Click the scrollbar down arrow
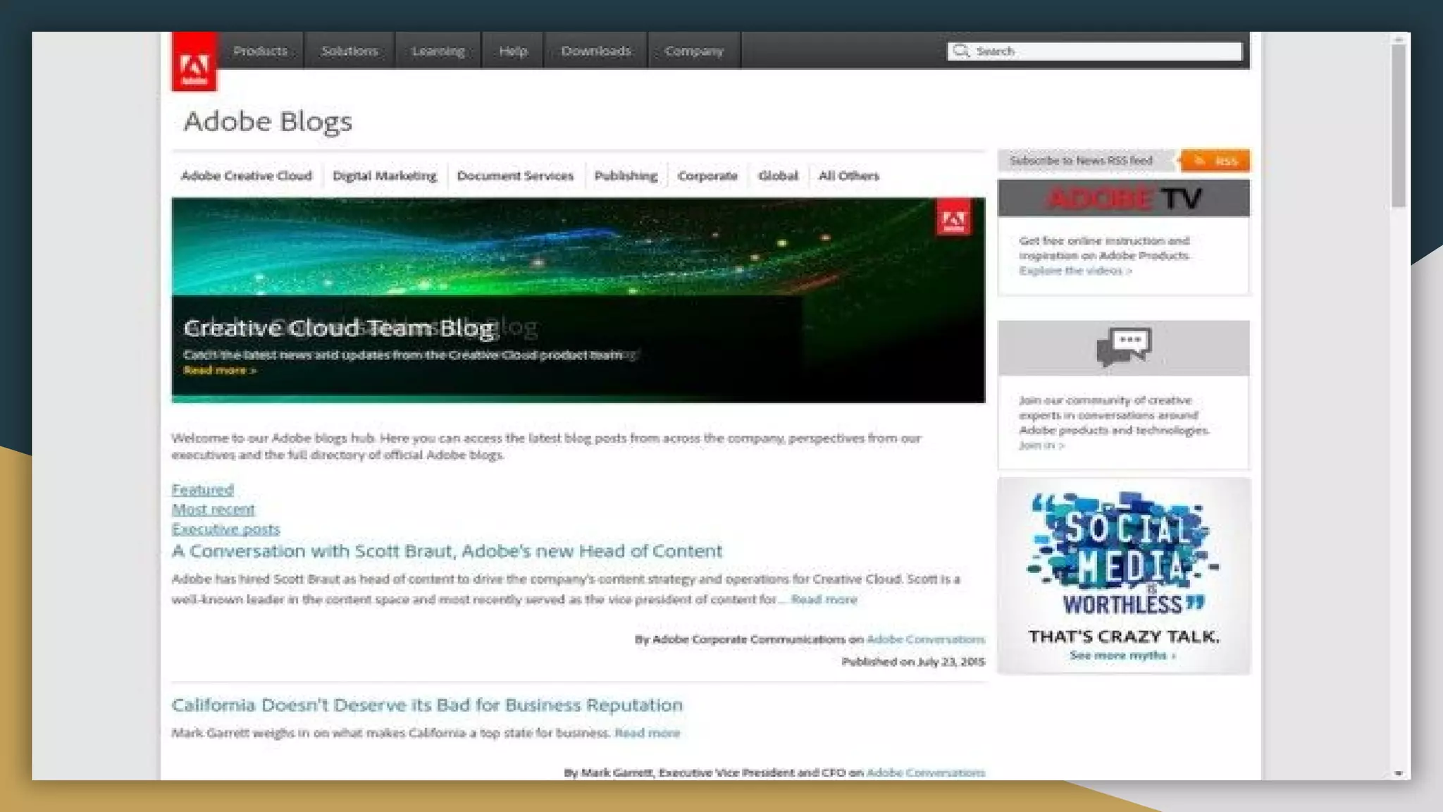The width and height of the screenshot is (1443, 812). coord(1399,773)
